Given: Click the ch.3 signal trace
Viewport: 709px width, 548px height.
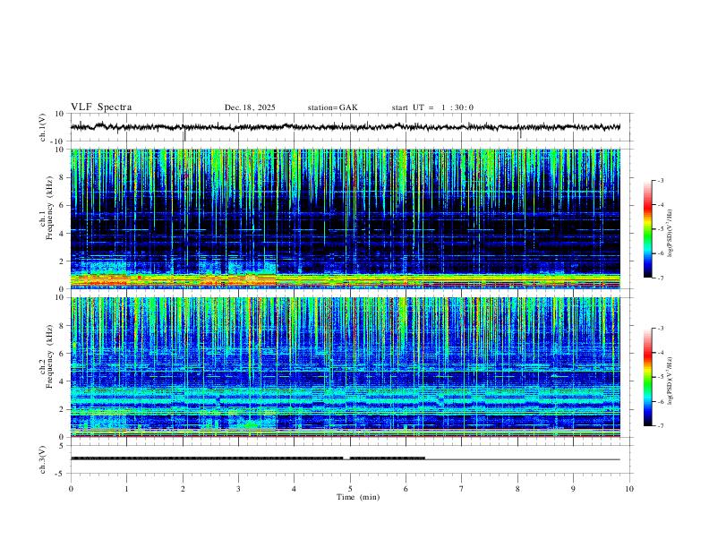Looking at the screenshot, I should click(x=345, y=458).
